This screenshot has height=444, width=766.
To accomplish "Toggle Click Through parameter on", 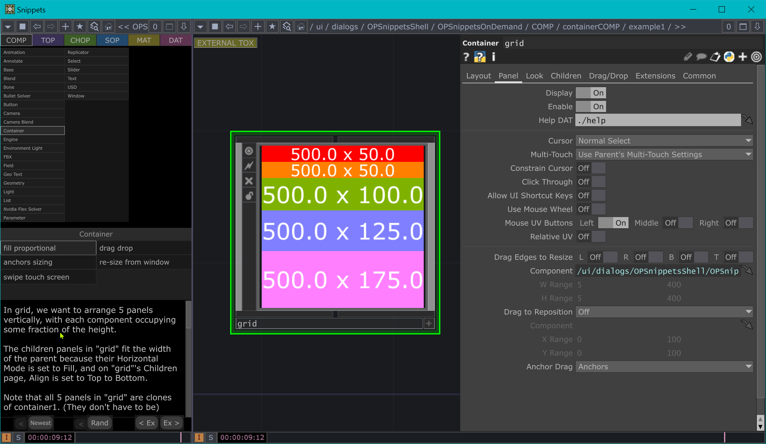I will click(x=590, y=182).
